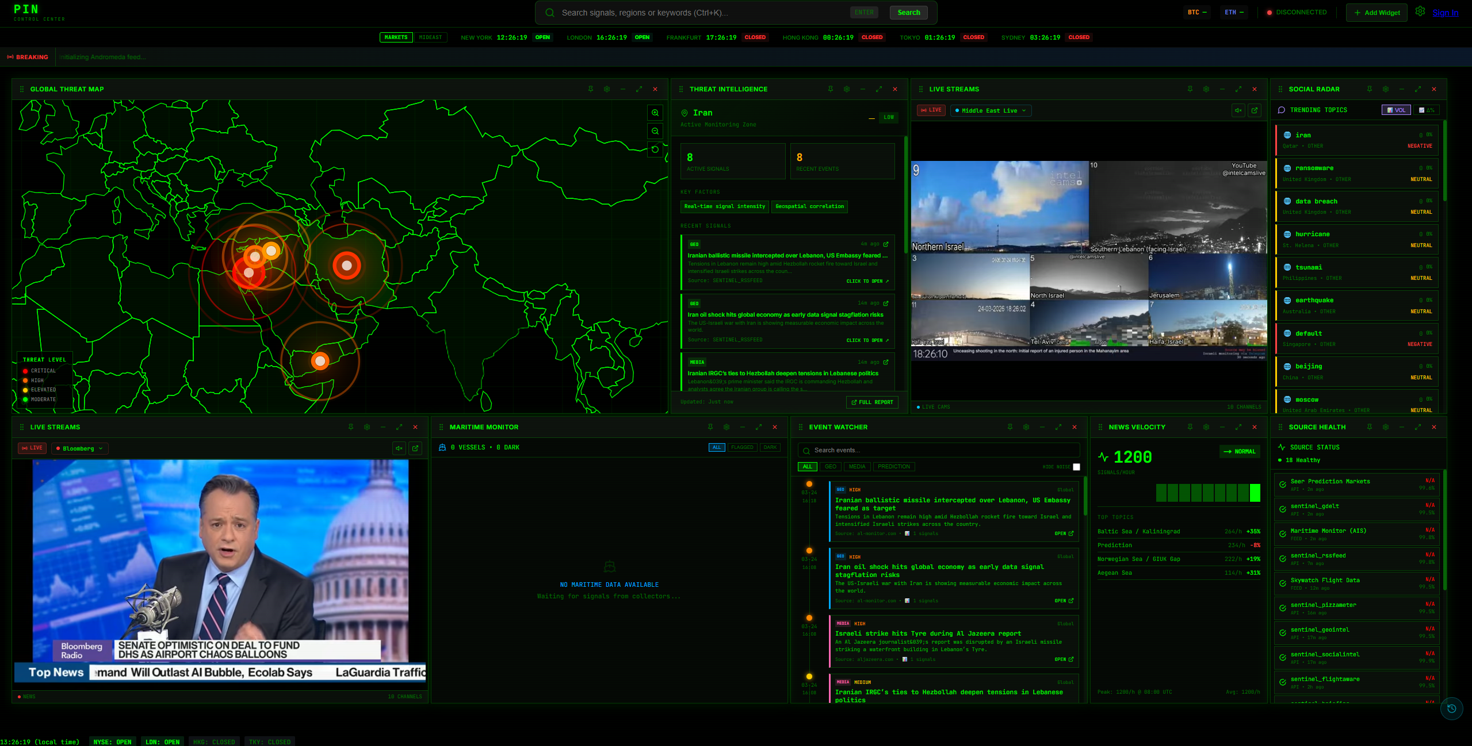Mute the Bloomberg live stream audio
1472x746 pixels.
(399, 448)
